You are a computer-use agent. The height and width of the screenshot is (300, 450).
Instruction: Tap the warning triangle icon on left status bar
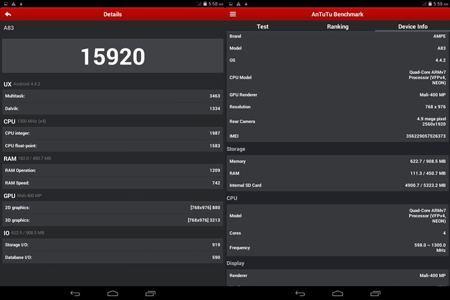[x=13, y=4]
